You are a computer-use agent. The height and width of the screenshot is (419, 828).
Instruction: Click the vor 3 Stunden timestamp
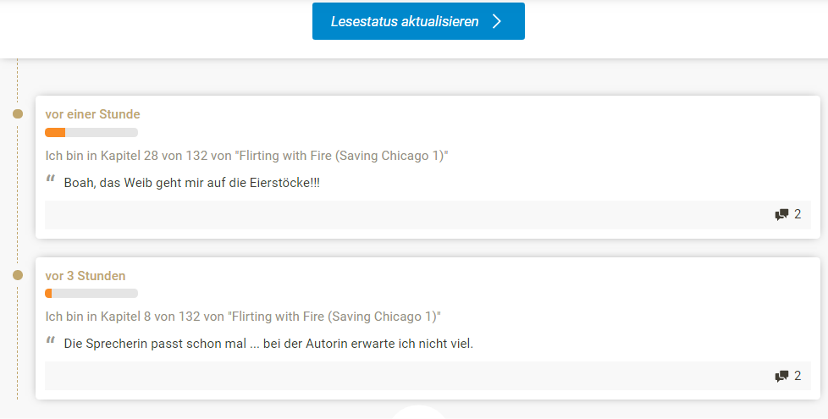click(85, 275)
